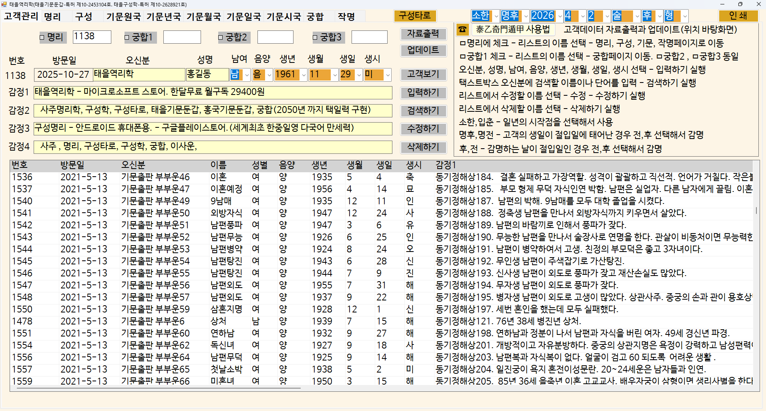The height and width of the screenshot is (411, 766).
Task: Open the 기문원국 menu
Action: 123,16
